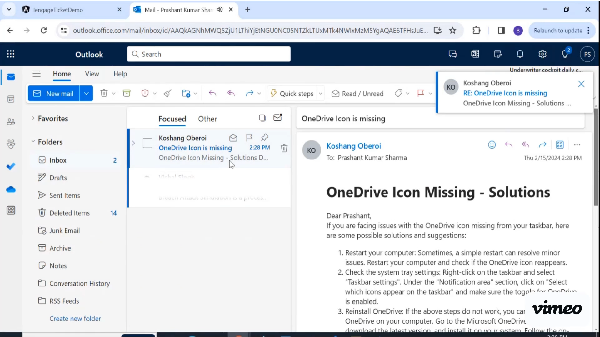Check the Koshang Oberoi message checkbox
Viewport: 600px width, 337px height.
pyautogui.click(x=147, y=143)
